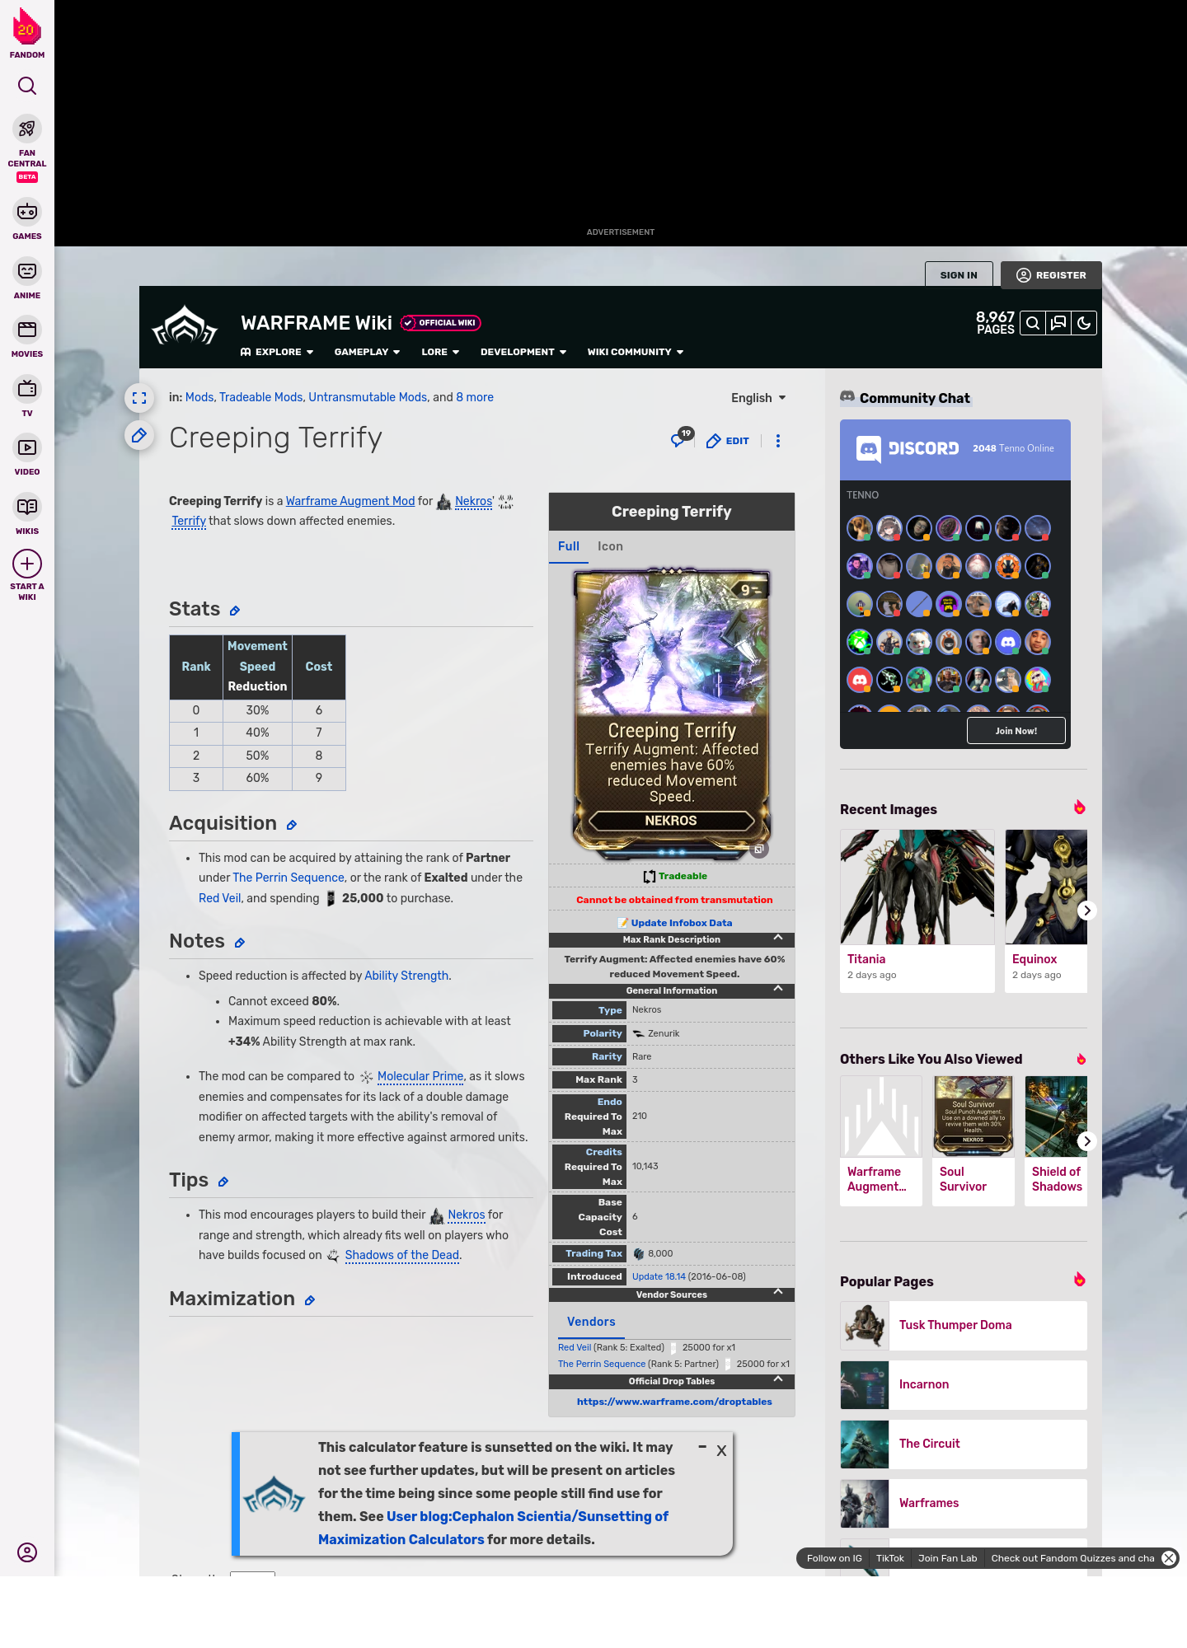Open the comments bubble showing 19
This screenshot has height=1648, width=1187.
[681, 438]
